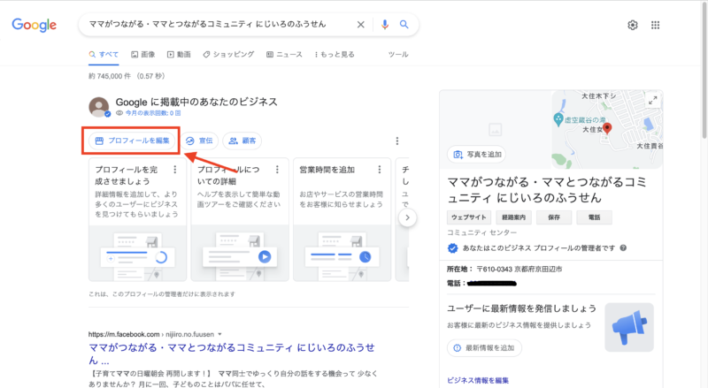
Task: Open options on 営業時間を追加 card
Action: pos(380,170)
